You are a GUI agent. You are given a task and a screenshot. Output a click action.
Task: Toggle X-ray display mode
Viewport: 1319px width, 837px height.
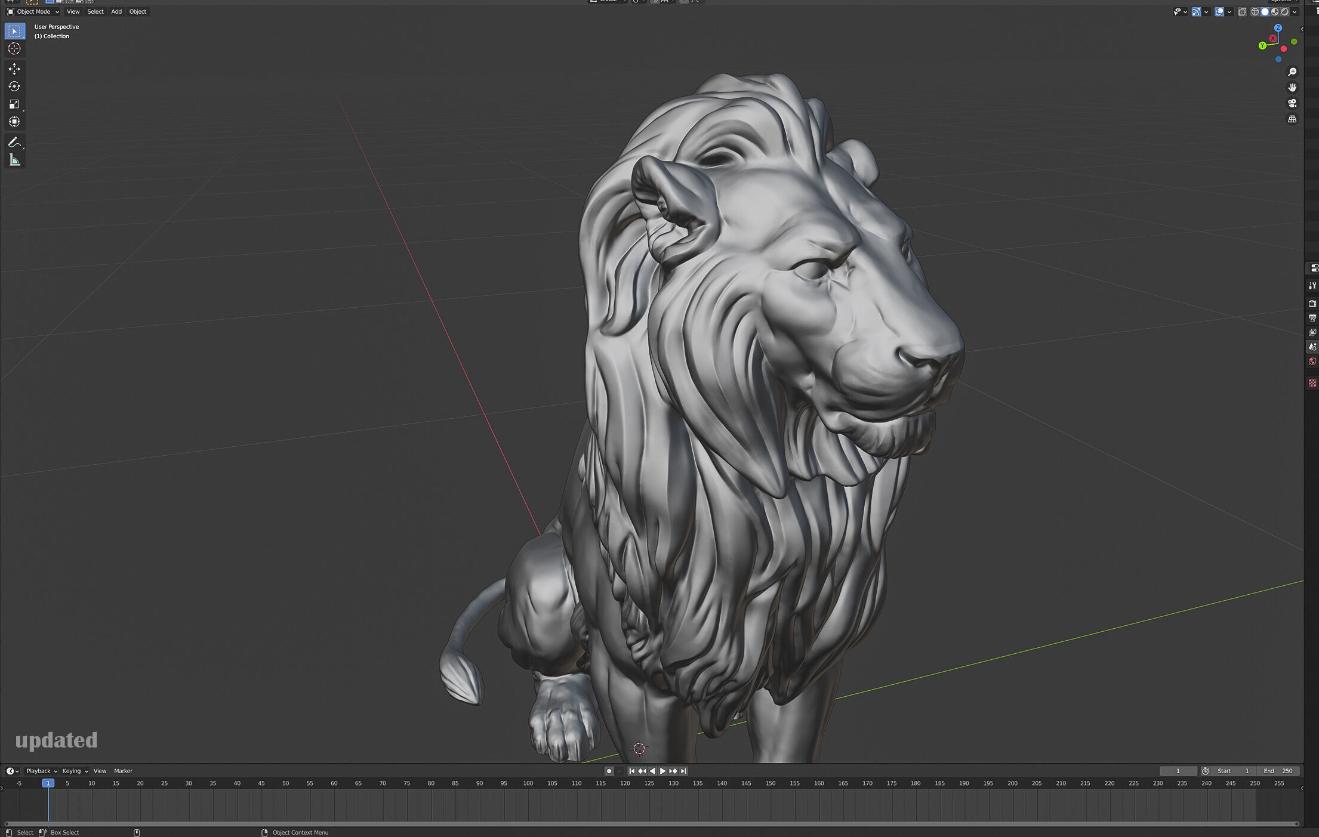point(1242,12)
